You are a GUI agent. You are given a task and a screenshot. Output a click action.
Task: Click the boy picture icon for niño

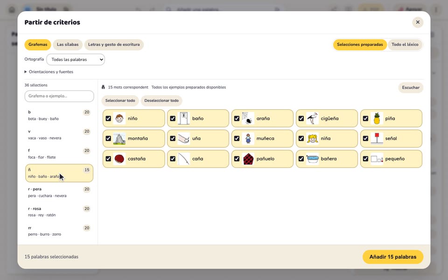click(119, 118)
